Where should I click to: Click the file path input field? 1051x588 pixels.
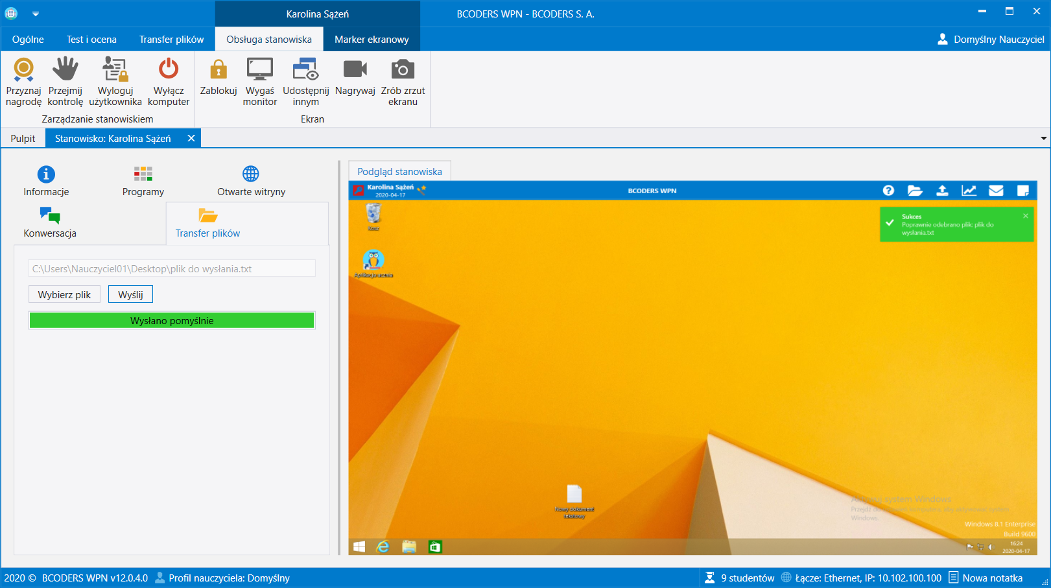point(172,268)
